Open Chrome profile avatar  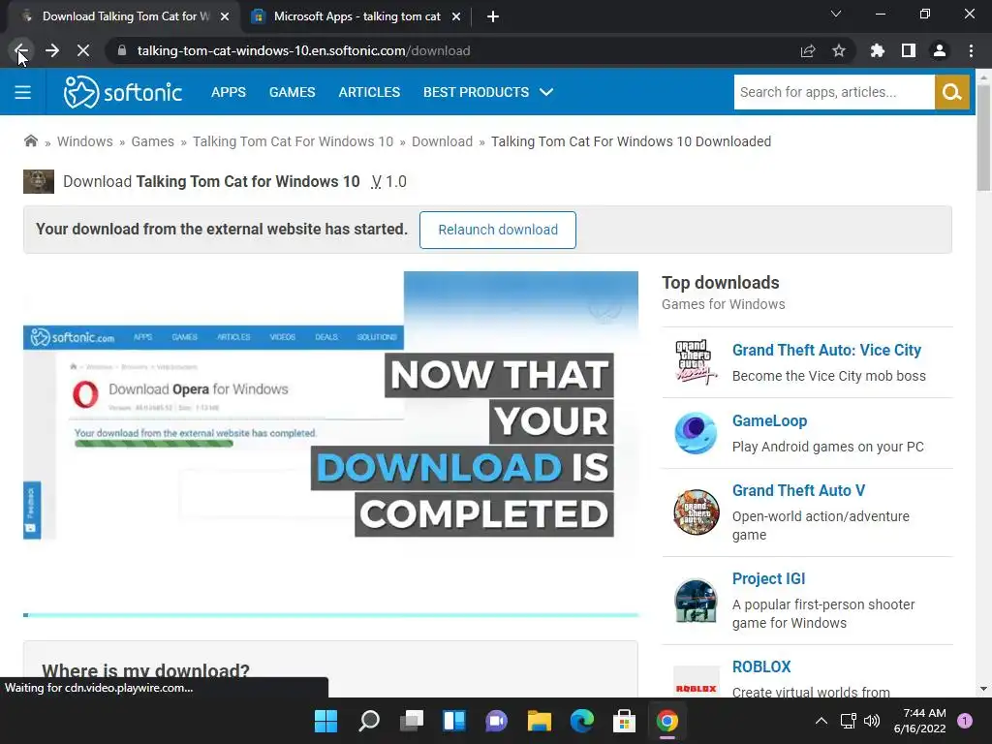[x=940, y=50]
